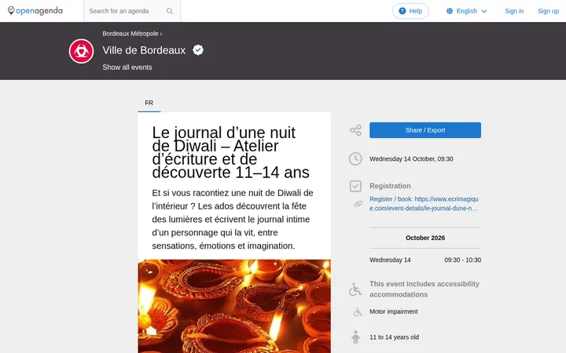This screenshot has height=353, width=566.
Task: Click the verified badge icon
Action: pyautogui.click(x=198, y=49)
